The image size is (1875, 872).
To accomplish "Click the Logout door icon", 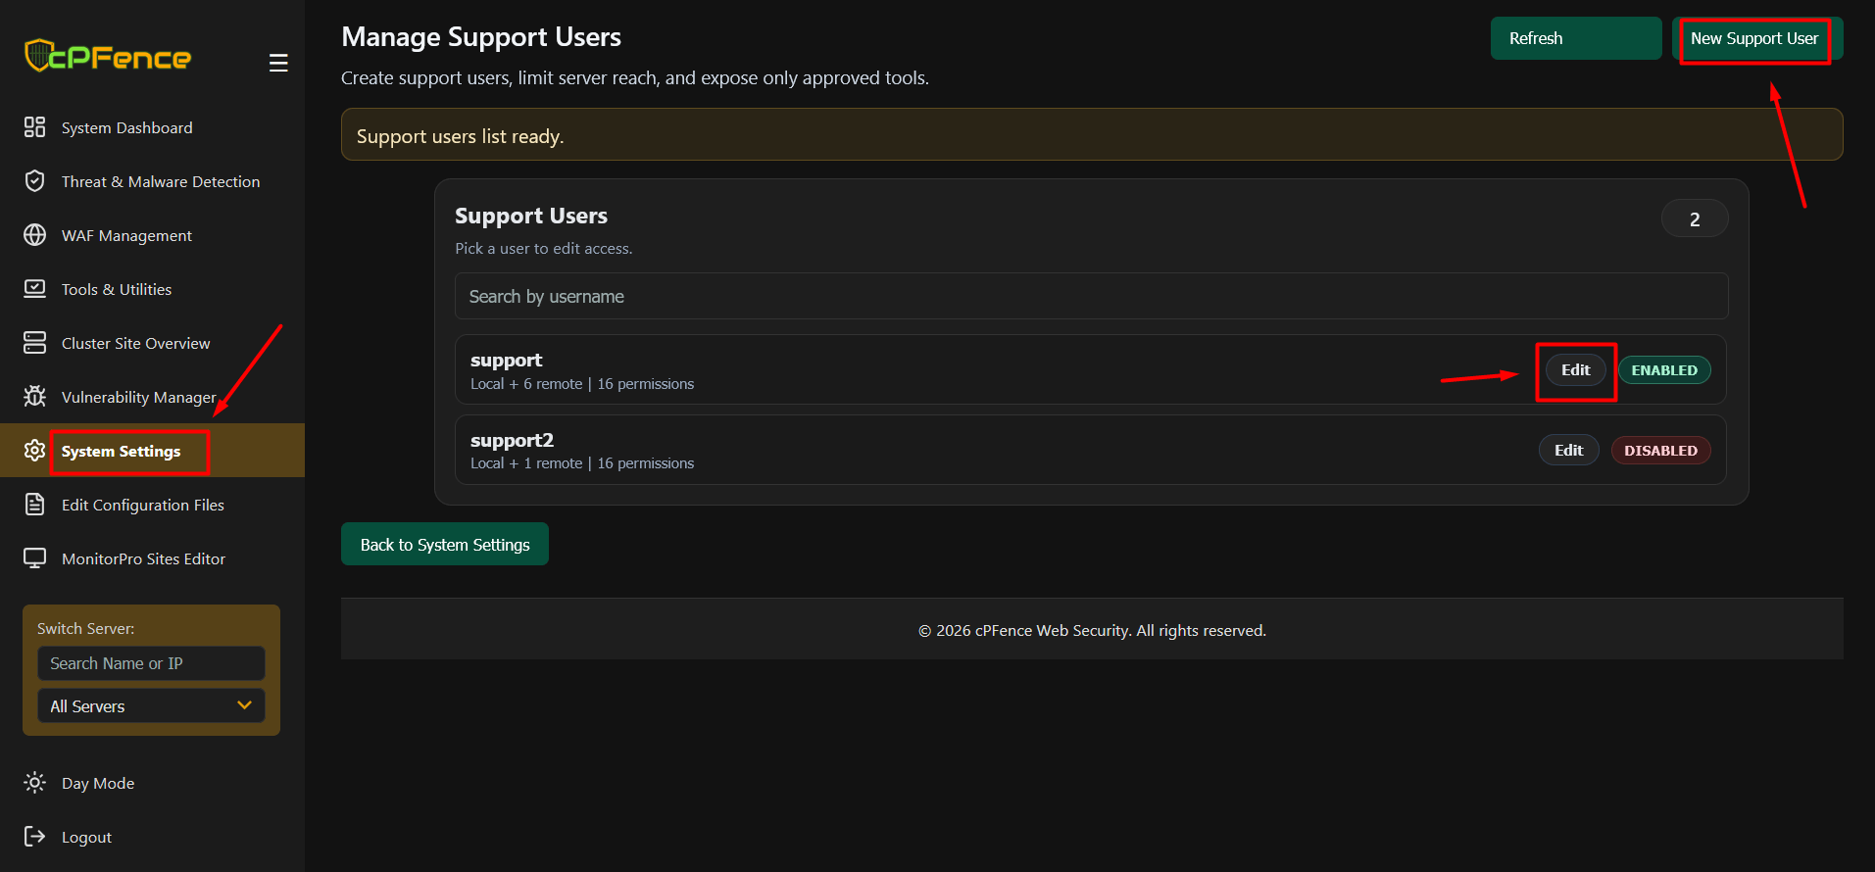I will point(35,837).
